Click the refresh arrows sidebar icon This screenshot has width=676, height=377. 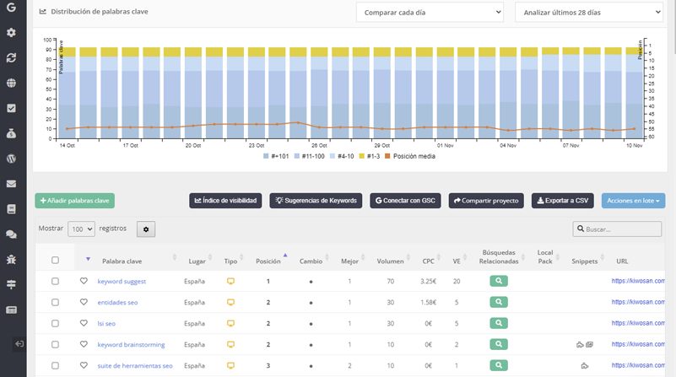point(11,57)
